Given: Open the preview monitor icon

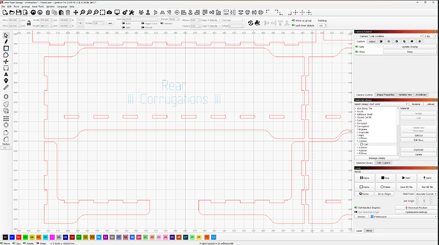Looking at the screenshot, I should click(117, 13).
